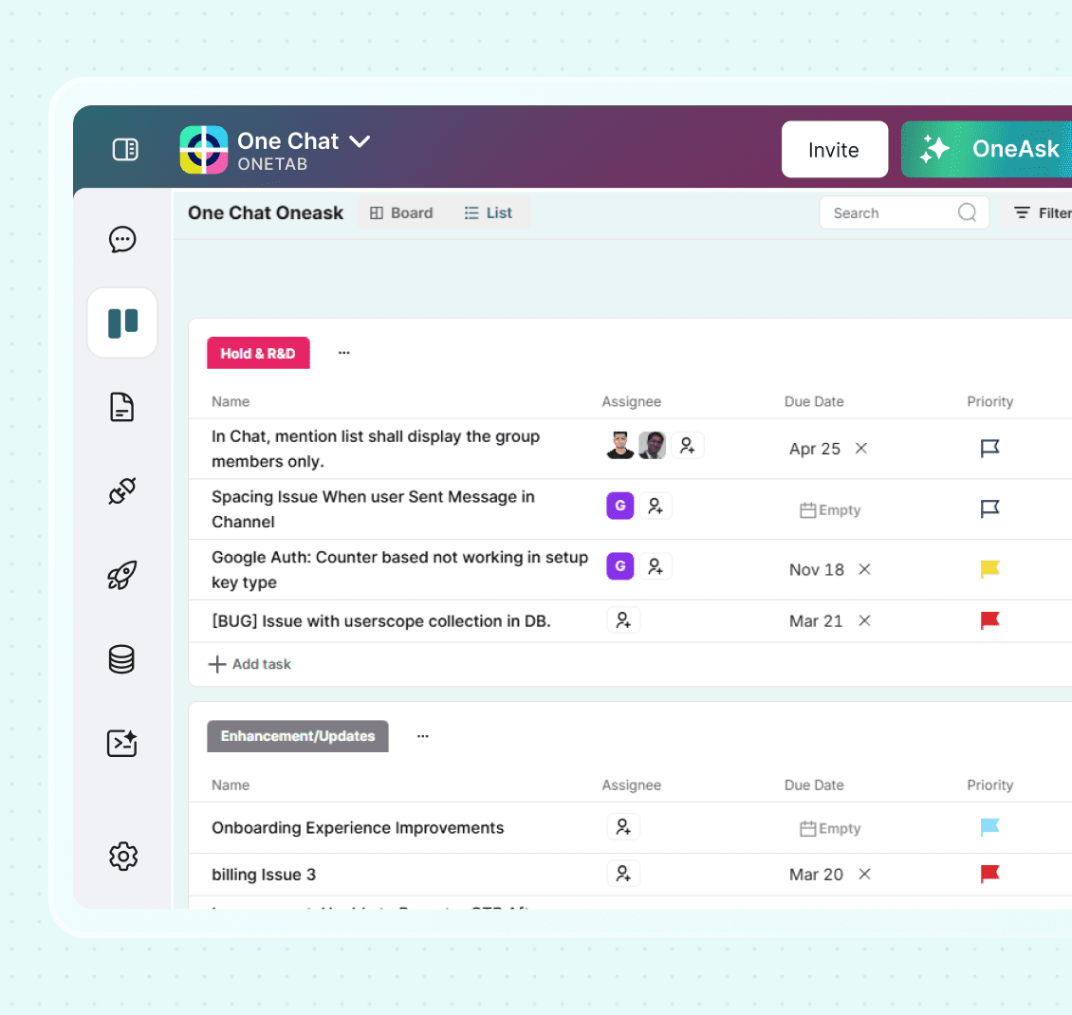Screen dimensions: 1072x1015
Task: Open the chat messages sidebar icon
Action: click(122, 239)
